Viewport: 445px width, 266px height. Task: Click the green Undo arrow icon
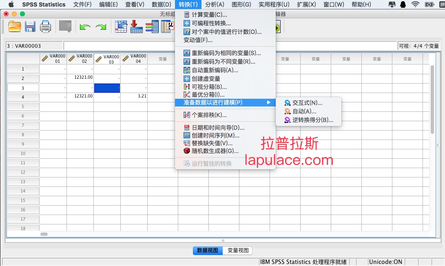(x=85, y=27)
